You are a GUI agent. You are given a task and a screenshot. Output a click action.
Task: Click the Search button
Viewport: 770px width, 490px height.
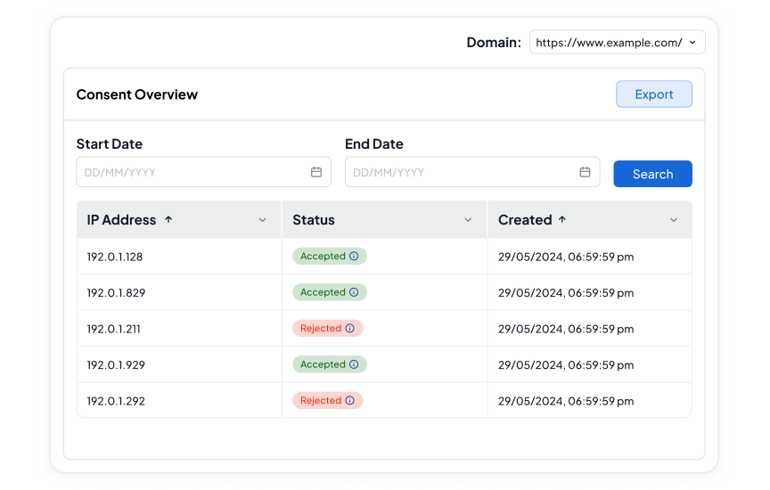[x=652, y=174]
